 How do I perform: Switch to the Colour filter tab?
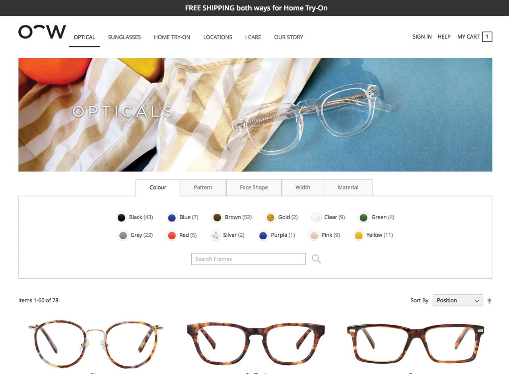tap(158, 187)
